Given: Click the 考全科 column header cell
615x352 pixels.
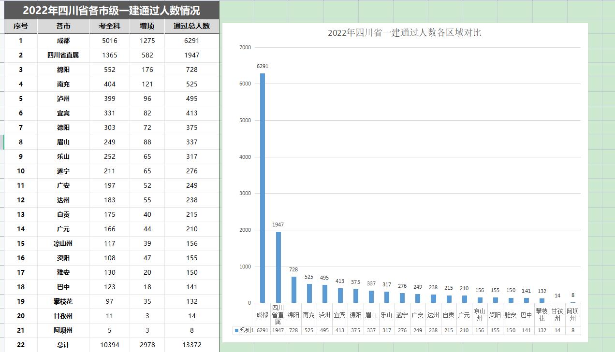Looking at the screenshot, I should pos(109,26).
